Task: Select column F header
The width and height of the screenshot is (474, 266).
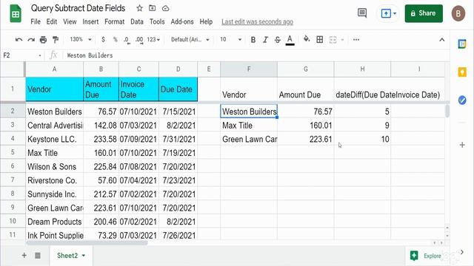Action: click(249, 69)
